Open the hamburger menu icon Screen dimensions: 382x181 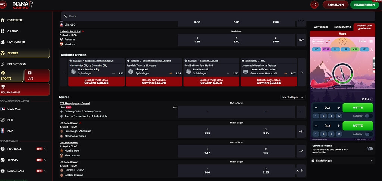3,4
